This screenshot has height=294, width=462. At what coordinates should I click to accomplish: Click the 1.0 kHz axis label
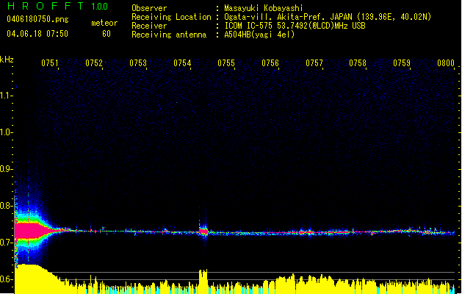pos(6,132)
